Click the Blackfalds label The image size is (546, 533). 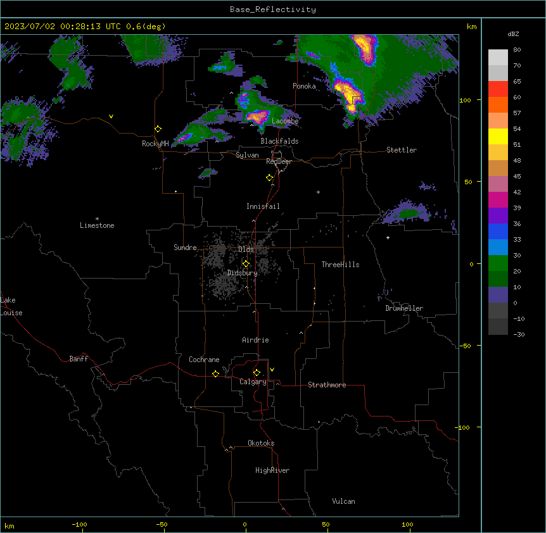[x=279, y=141]
